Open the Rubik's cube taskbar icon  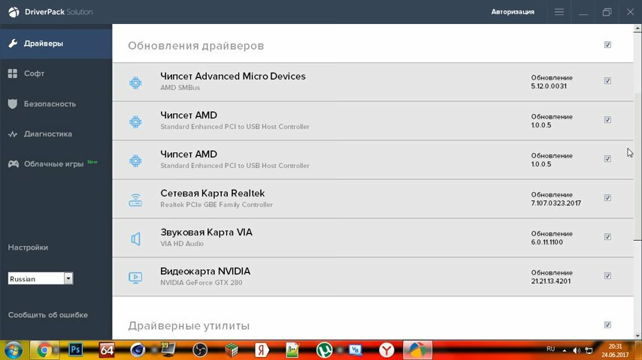click(x=232, y=350)
